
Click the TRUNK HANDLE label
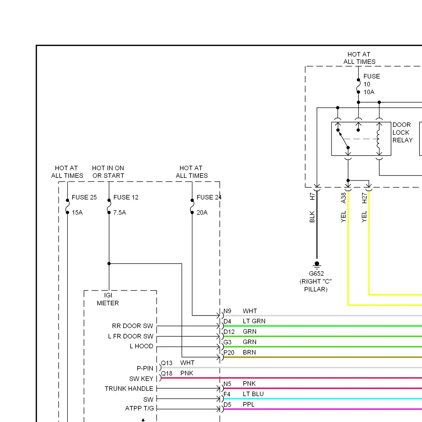[129, 389]
